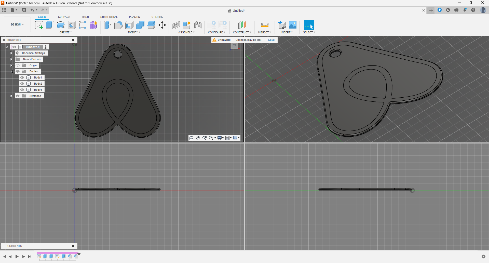Click the Offset Plane construct icon
Screen dimensions: 489x263
pos(242,25)
